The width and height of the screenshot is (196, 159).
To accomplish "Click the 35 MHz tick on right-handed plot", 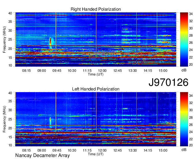I will coord(10,22).
